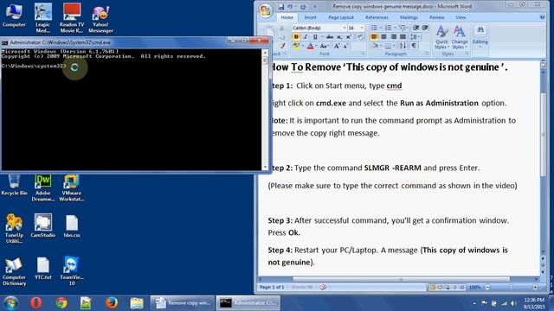The height and width of the screenshot is (311, 554).
Task: Click the Word horizontal scrollbar
Action: [x=401, y=279]
